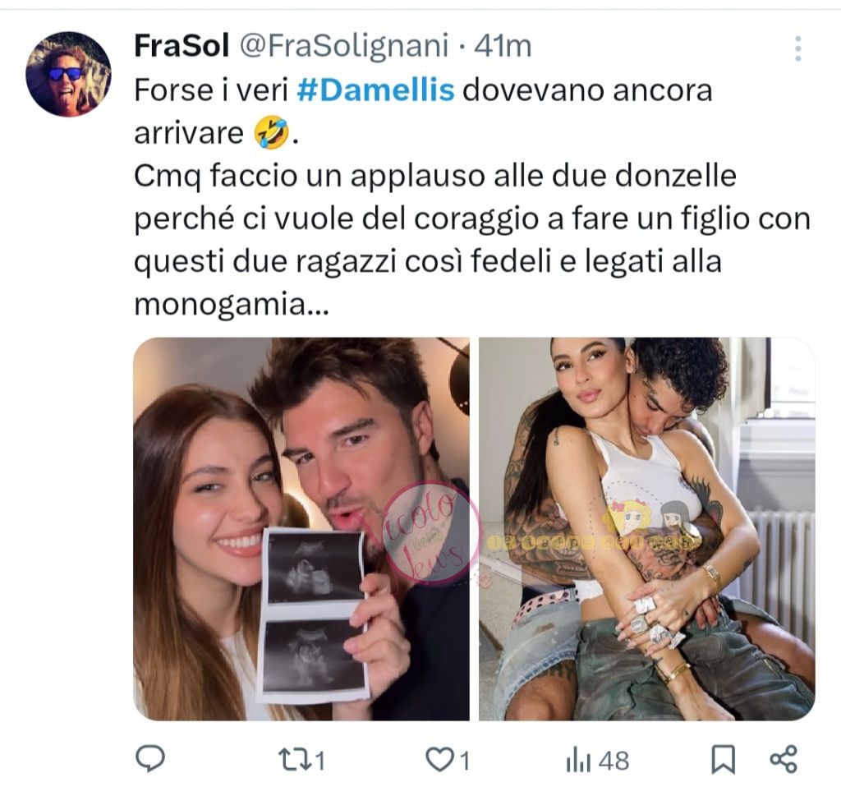Click the 48 views count
This screenshot has width=841, height=796.
coord(614,761)
